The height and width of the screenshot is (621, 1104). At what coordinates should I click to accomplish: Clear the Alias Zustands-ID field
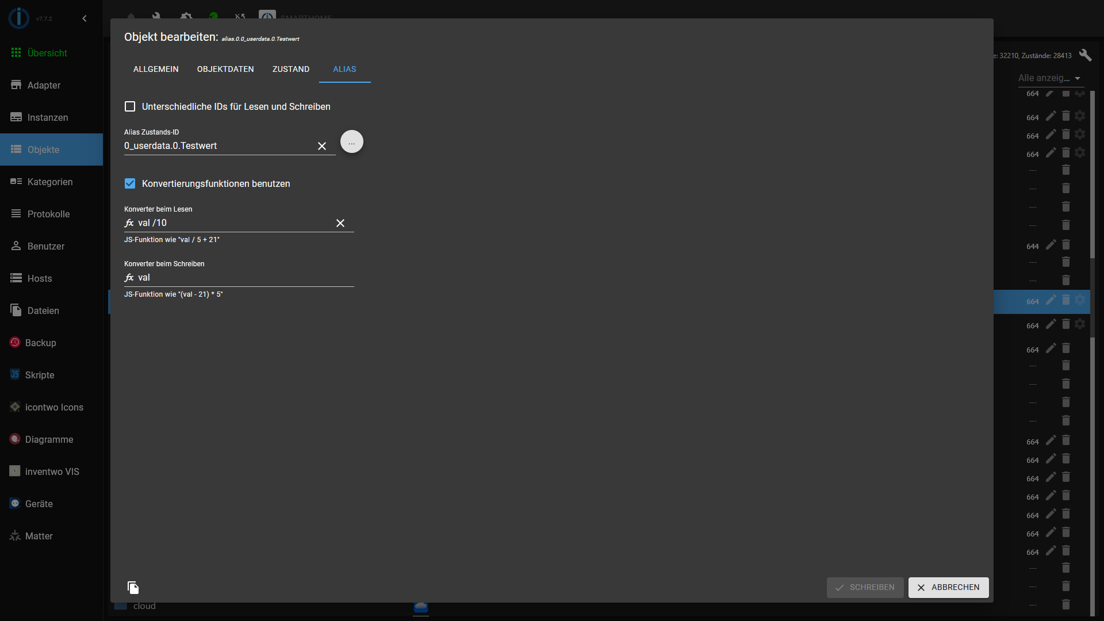point(322,146)
